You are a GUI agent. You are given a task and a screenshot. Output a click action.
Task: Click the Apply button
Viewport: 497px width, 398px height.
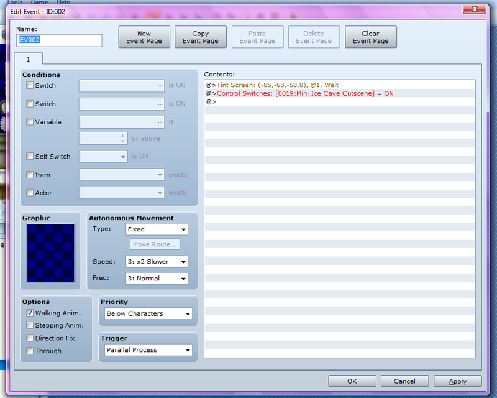pyautogui.click(x=458, y=381)
